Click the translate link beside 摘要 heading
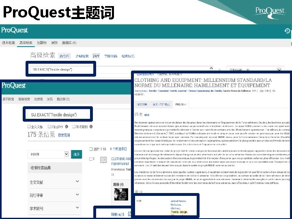Viewport: 292px width, 219px height. tap(147, 115)
